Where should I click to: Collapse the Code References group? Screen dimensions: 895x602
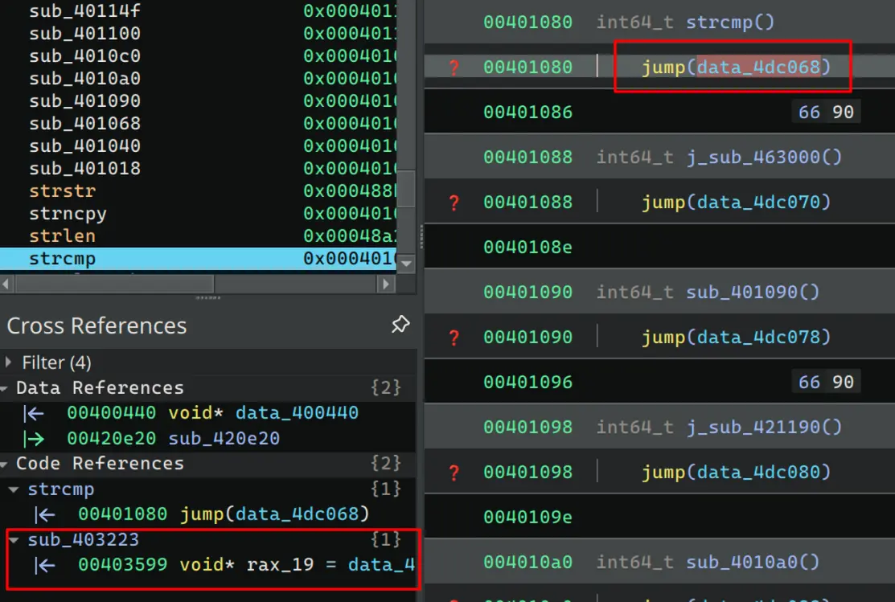pyautogui.click(x=5, y=464)
